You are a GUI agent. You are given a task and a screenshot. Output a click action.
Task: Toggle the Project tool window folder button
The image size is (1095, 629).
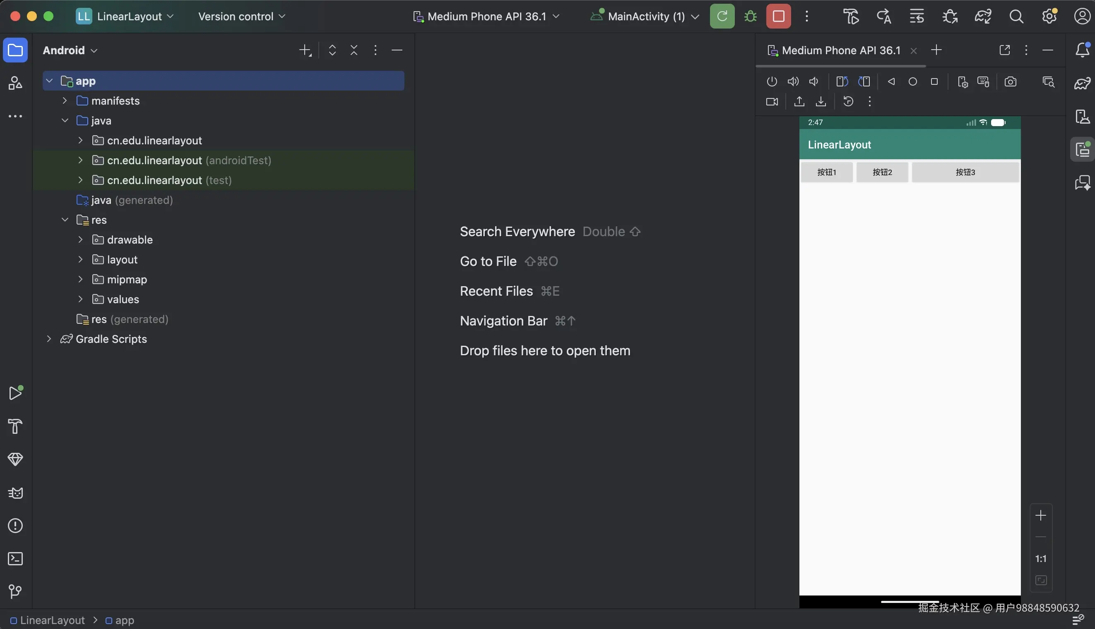coord(16,50)
